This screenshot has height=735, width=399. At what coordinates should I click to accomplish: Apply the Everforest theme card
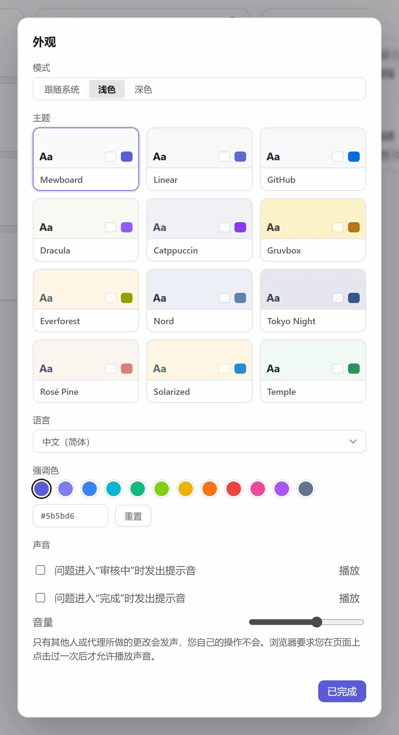(86, 300)
